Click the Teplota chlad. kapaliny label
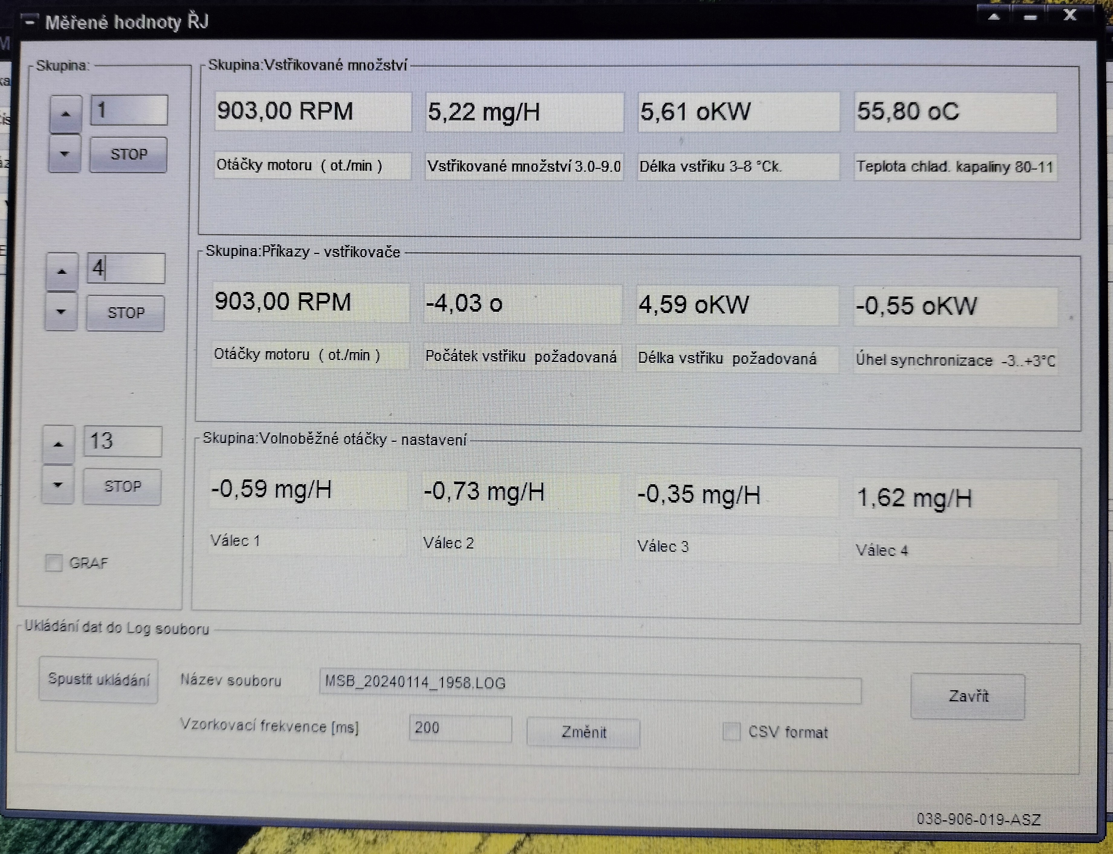 tap(956, 167)
